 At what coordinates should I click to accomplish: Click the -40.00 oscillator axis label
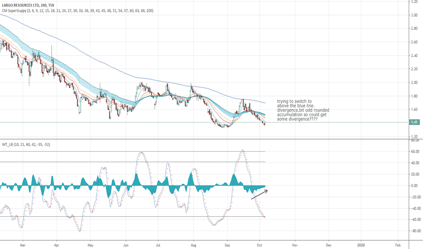415,208
